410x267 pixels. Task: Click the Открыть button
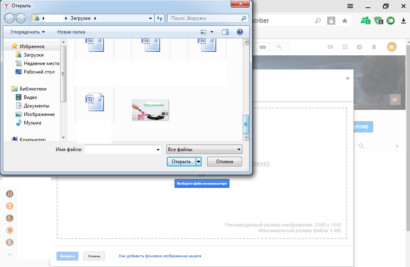[181, 162]
